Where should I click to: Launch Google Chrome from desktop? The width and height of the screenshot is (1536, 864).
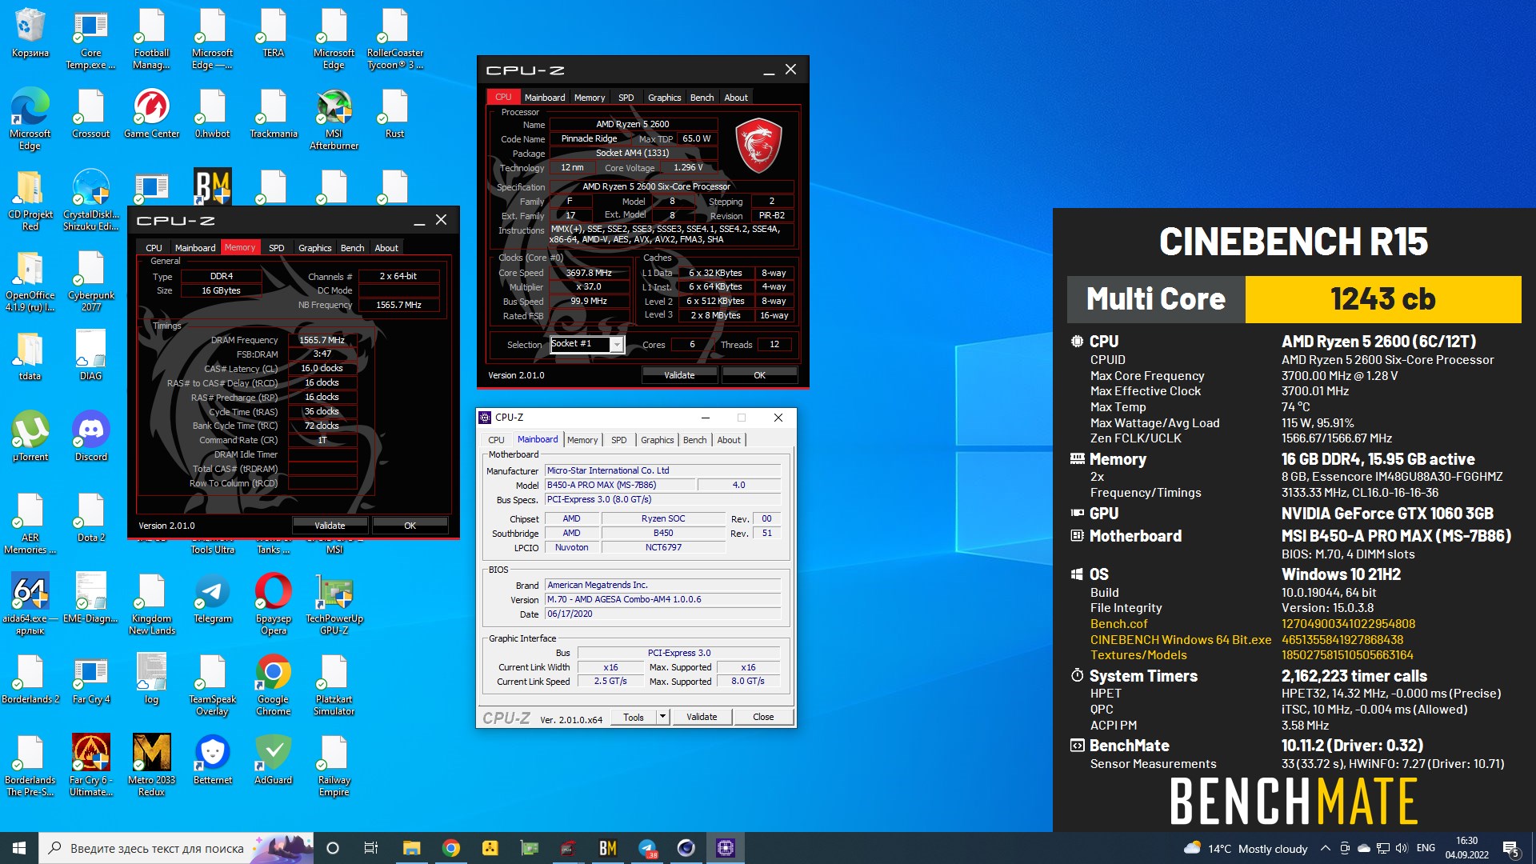click(273, 685)
